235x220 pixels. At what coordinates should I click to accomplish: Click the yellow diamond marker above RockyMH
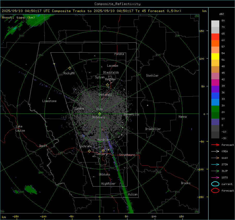point(70,68)
